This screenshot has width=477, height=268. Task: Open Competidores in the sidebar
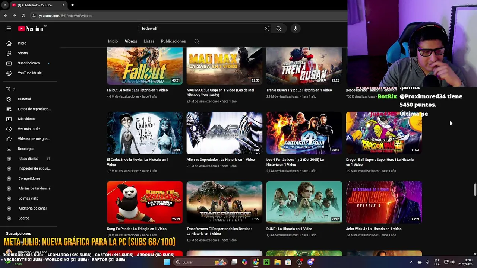(30, 178)
